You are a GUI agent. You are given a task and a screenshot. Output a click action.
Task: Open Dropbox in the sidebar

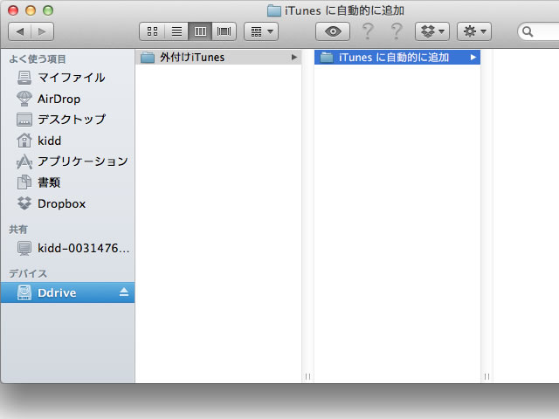(68, 203)
